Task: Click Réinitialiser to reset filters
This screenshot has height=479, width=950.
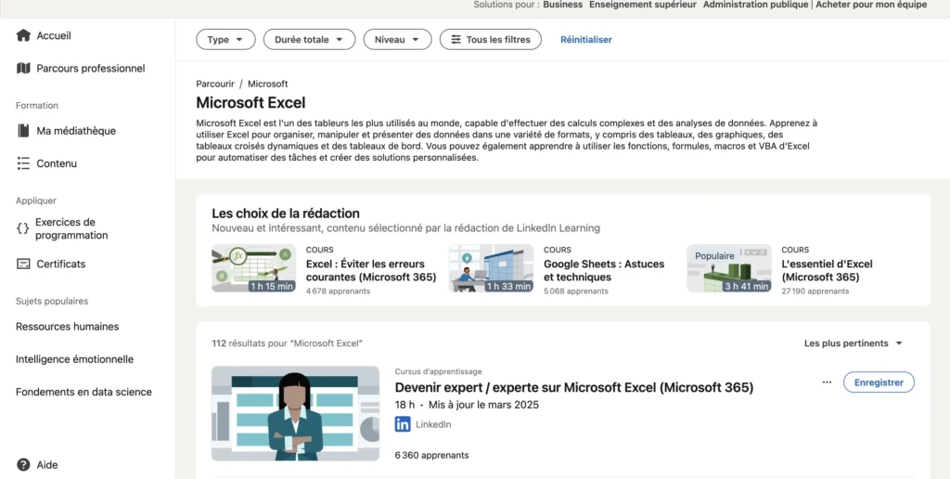Action: coord(585,40)
